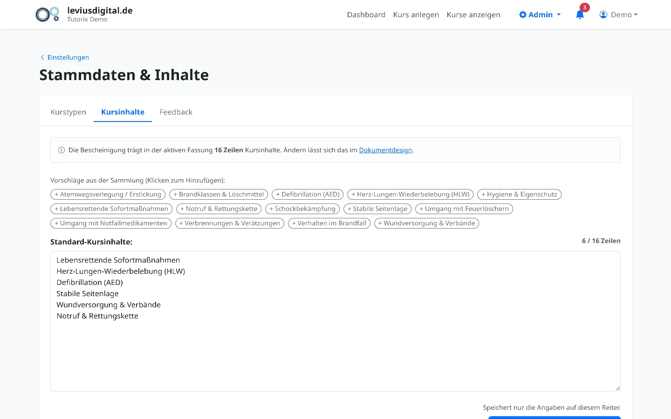
Task: Open the Dokumentdesign link
Action: 385,150
